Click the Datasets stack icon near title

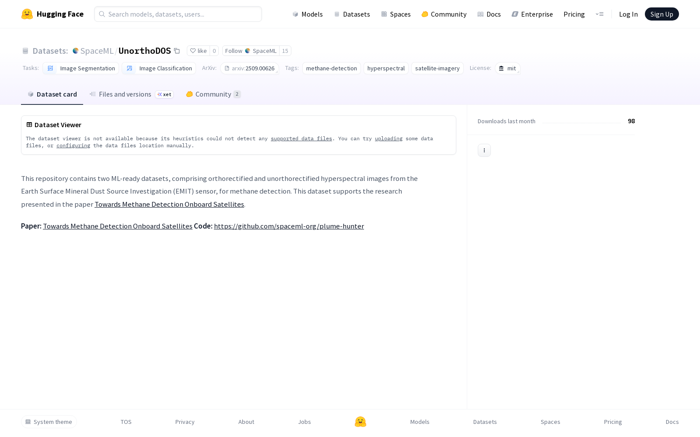(x=25, y=51)
